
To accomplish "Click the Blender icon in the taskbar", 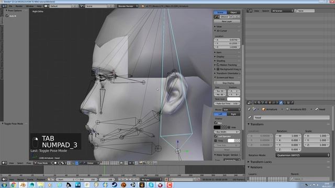I will (23, 185).
